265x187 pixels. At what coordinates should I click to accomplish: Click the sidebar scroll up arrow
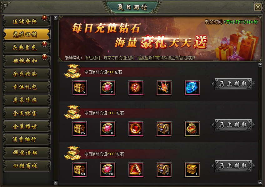tap(55, 18)
